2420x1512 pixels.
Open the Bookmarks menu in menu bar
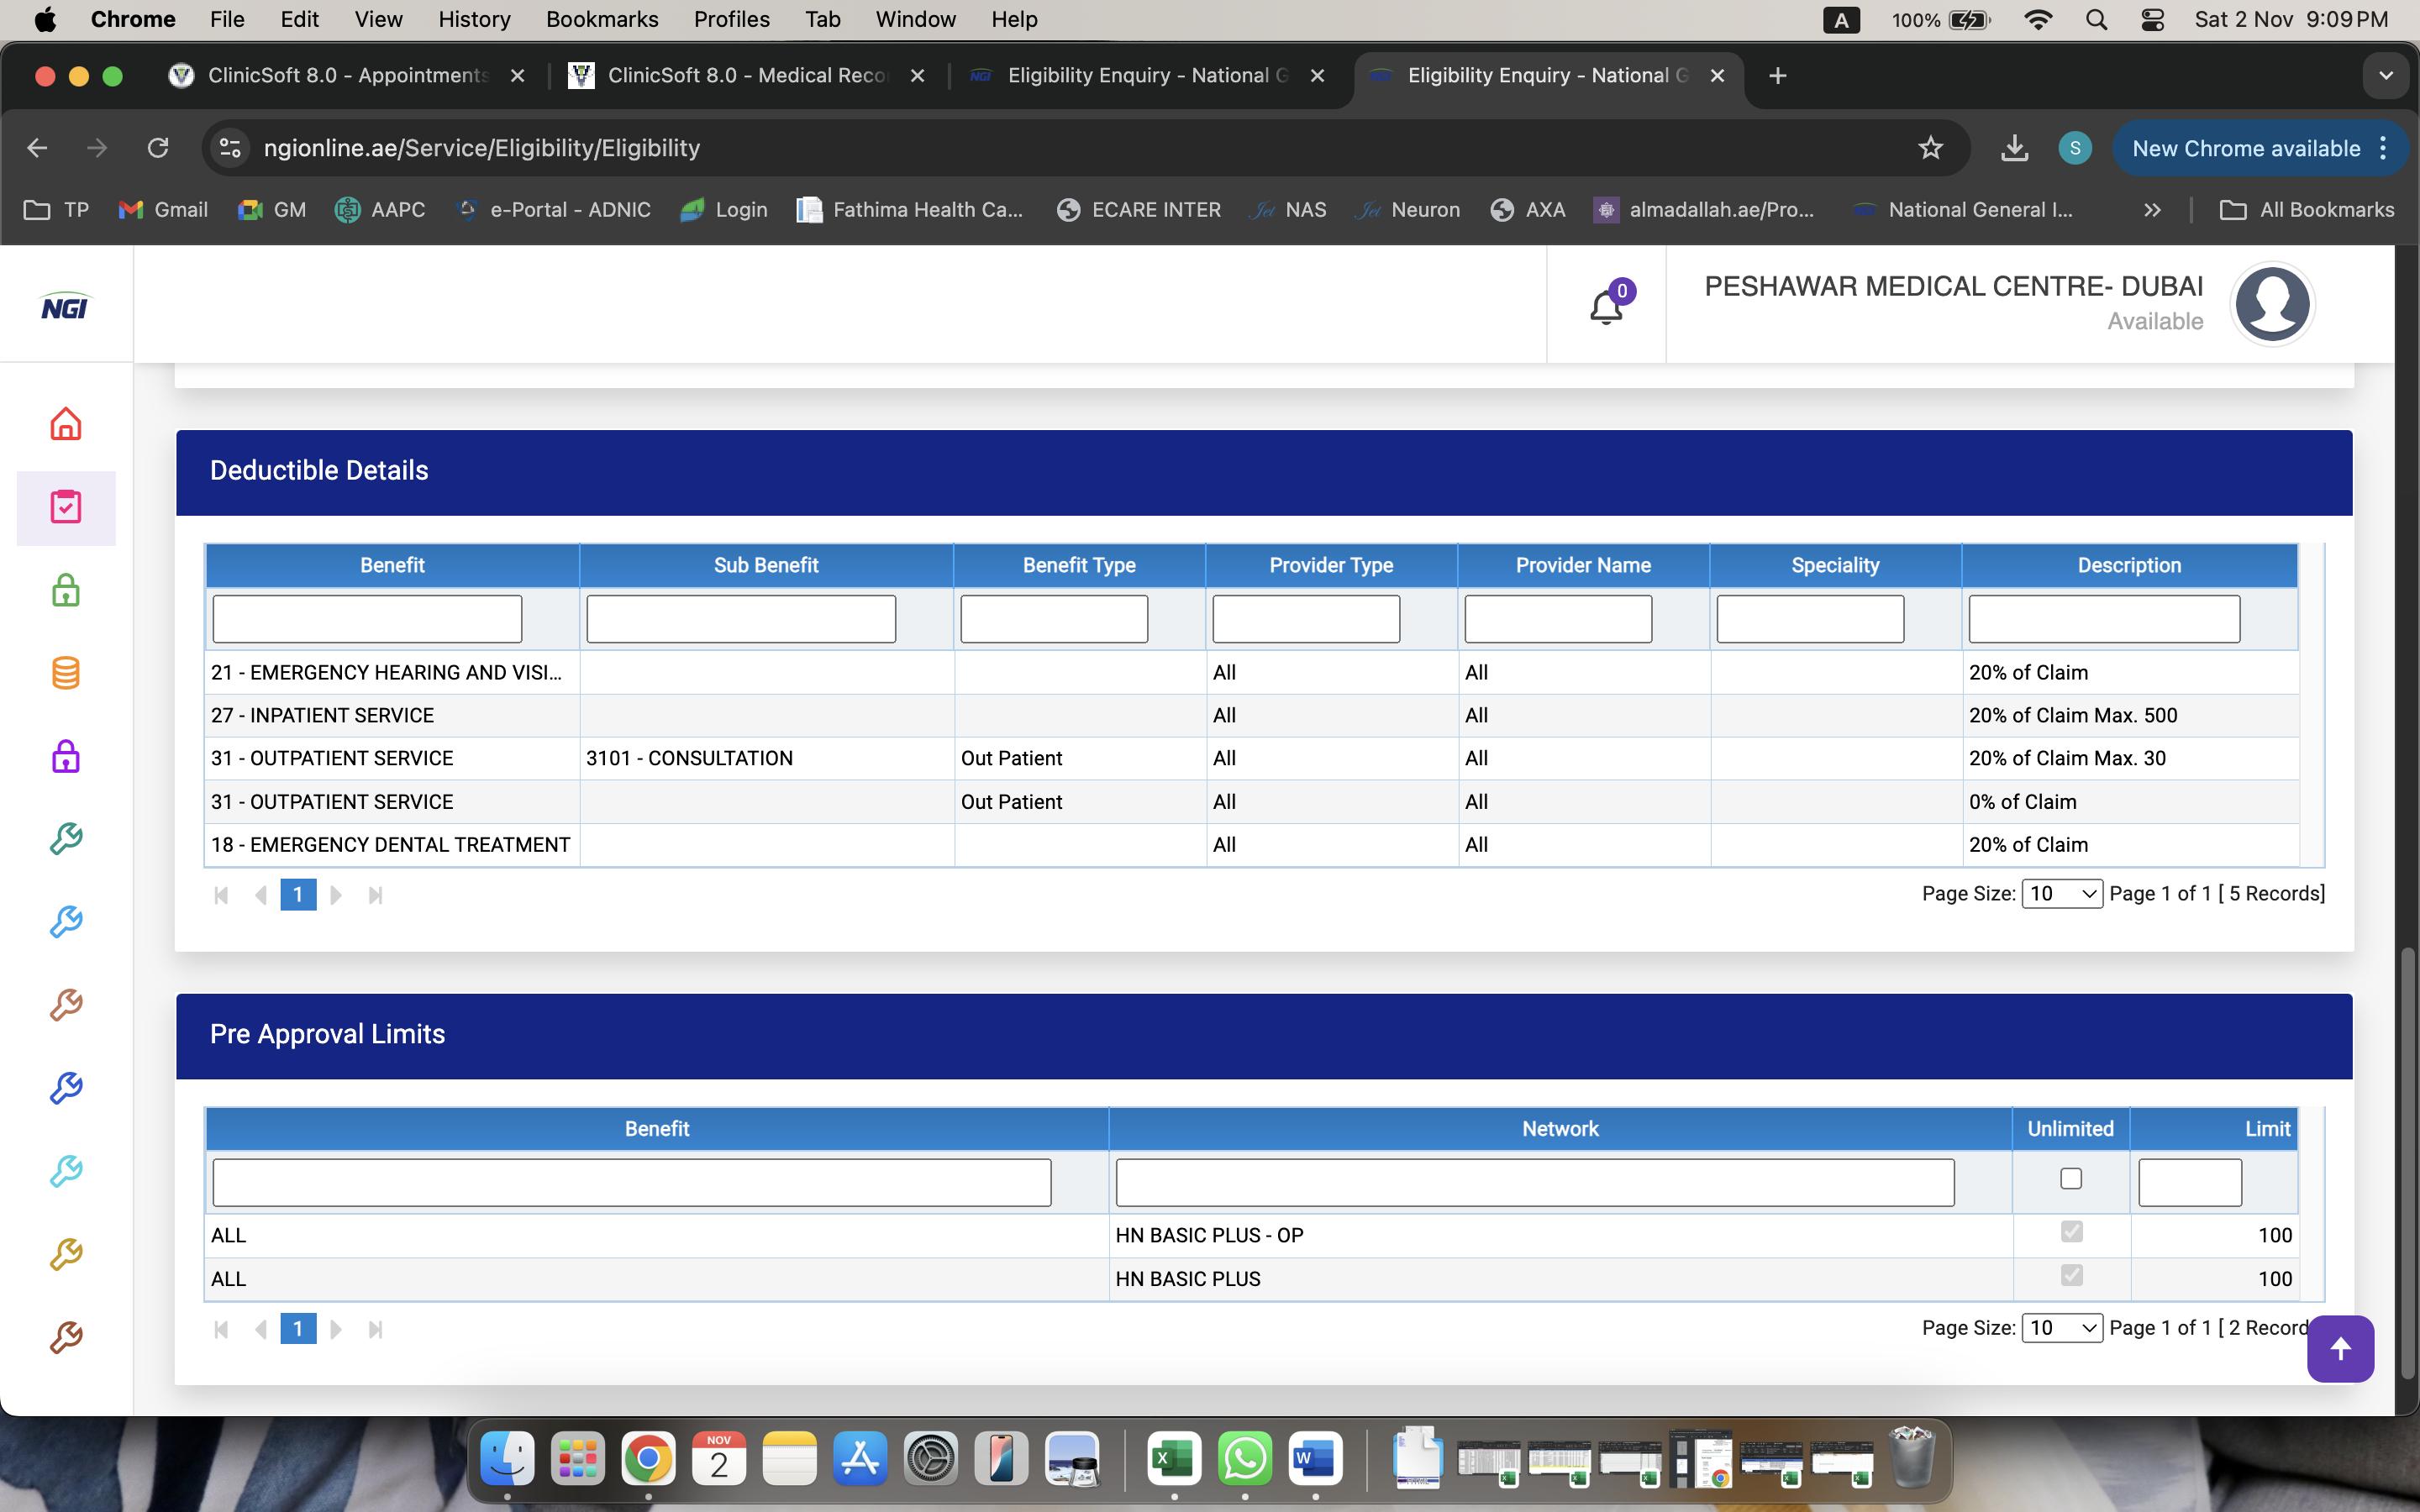tap(601, 19)
